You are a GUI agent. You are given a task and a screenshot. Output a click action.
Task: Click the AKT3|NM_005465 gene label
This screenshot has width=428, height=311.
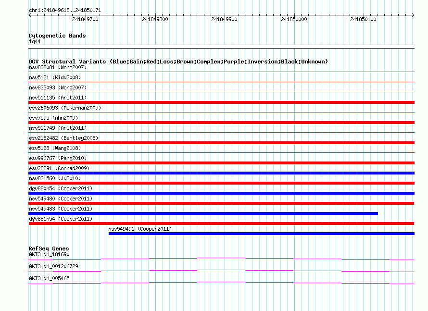[49, 278]
